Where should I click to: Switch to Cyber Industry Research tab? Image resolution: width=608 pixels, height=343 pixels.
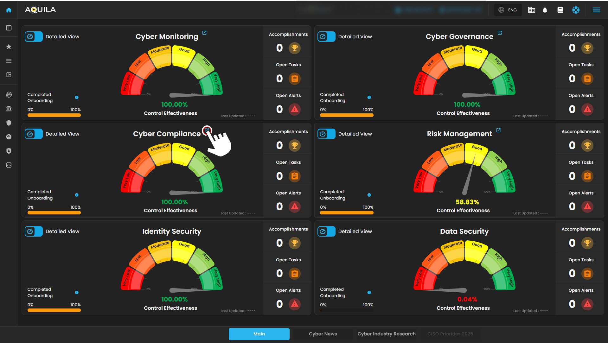tap(386, 334)
